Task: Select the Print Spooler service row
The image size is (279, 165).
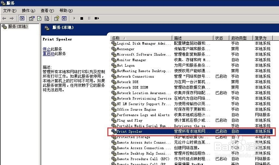Action: 191,131
